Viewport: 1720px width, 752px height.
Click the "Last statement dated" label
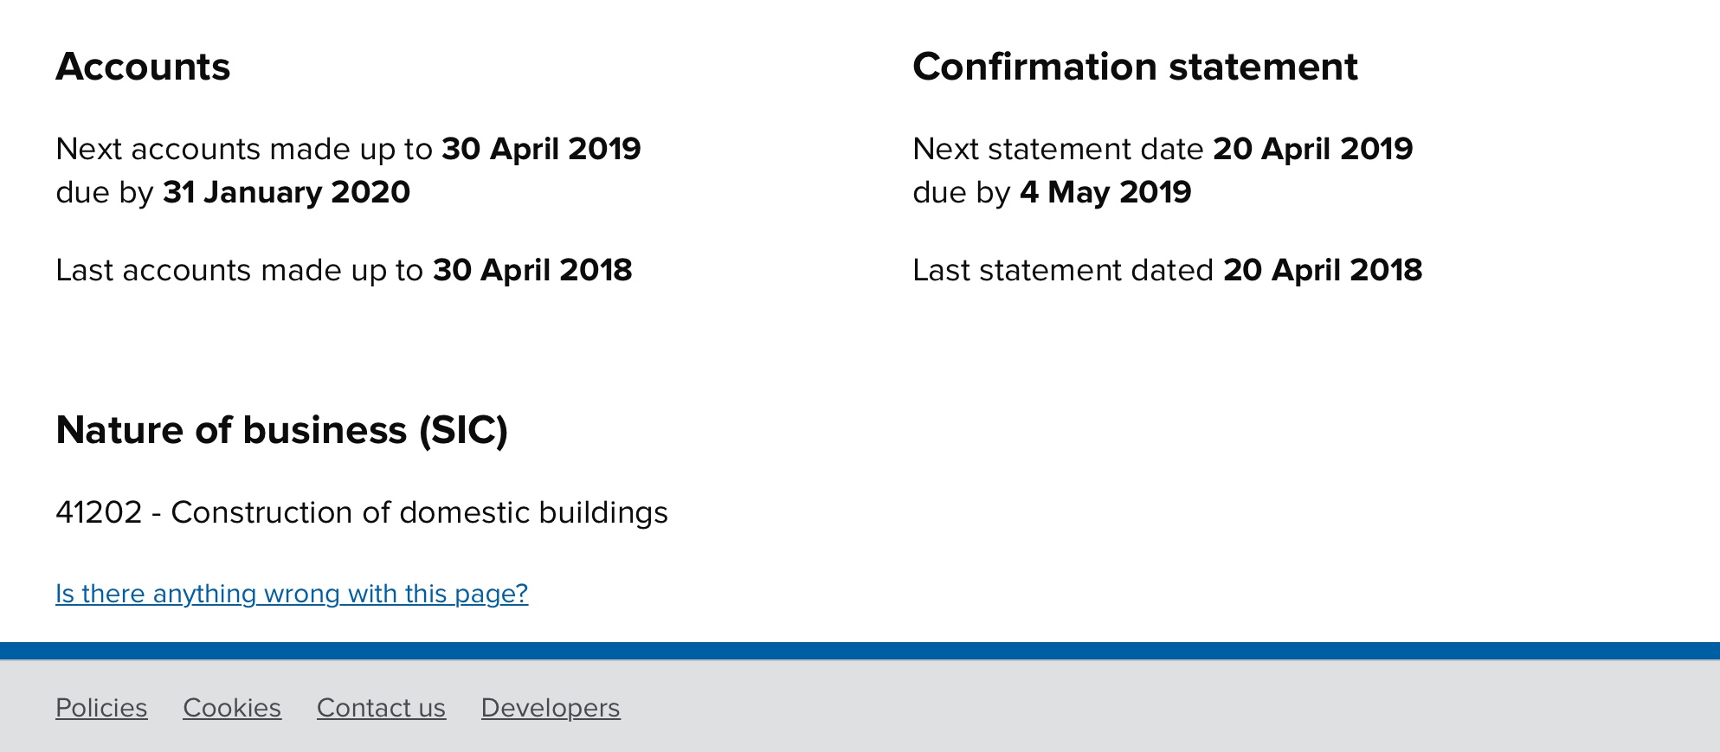(x=1063, y=270)
